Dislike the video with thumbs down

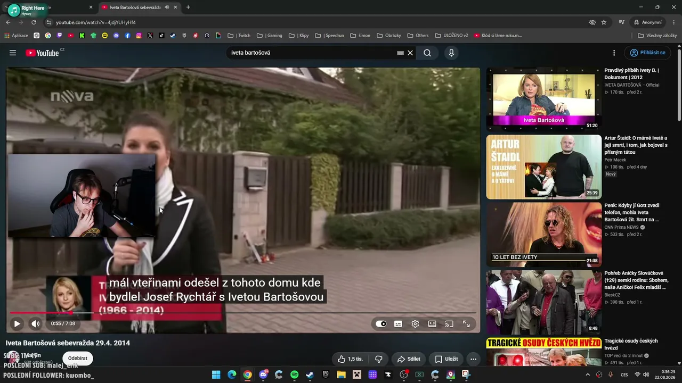pos(379,359)
